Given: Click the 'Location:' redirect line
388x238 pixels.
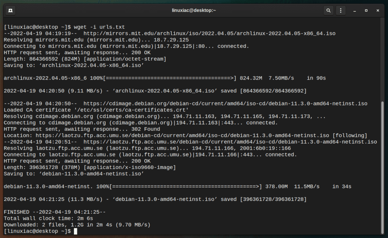Looking at the screenshot, I should [x=186, y=136].
